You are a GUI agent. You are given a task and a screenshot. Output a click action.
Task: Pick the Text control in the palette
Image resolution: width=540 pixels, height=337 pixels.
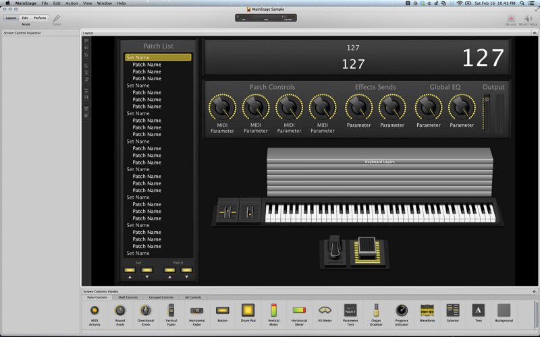pos(478,313)
